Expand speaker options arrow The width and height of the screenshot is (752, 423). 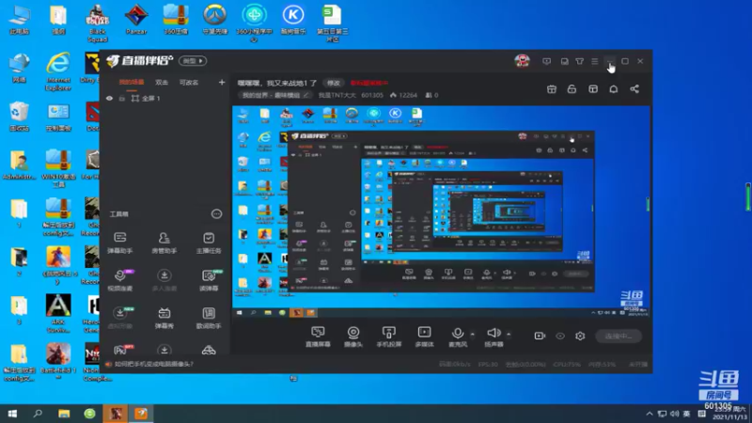coord(509,335)
